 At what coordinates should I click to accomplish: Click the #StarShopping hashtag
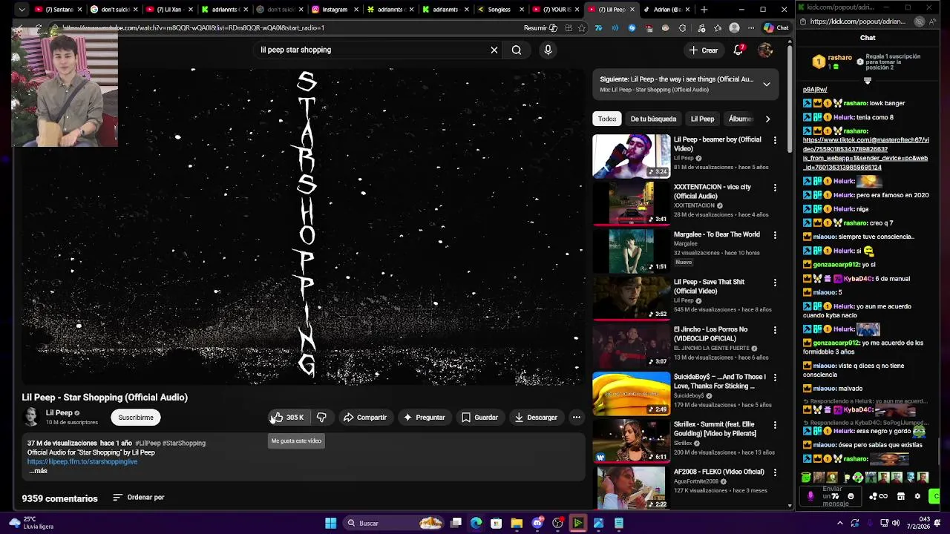tap(184, 443)
